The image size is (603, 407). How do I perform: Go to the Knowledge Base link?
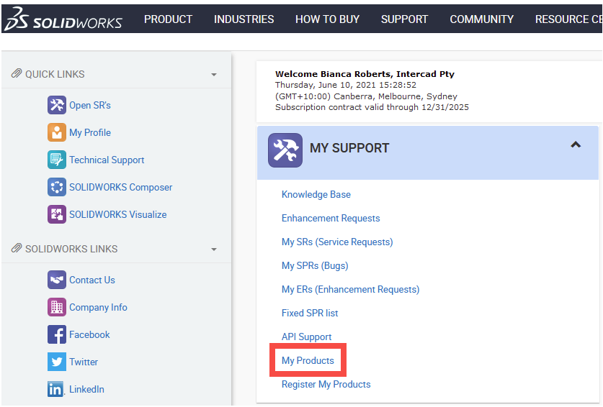[316, 194]
